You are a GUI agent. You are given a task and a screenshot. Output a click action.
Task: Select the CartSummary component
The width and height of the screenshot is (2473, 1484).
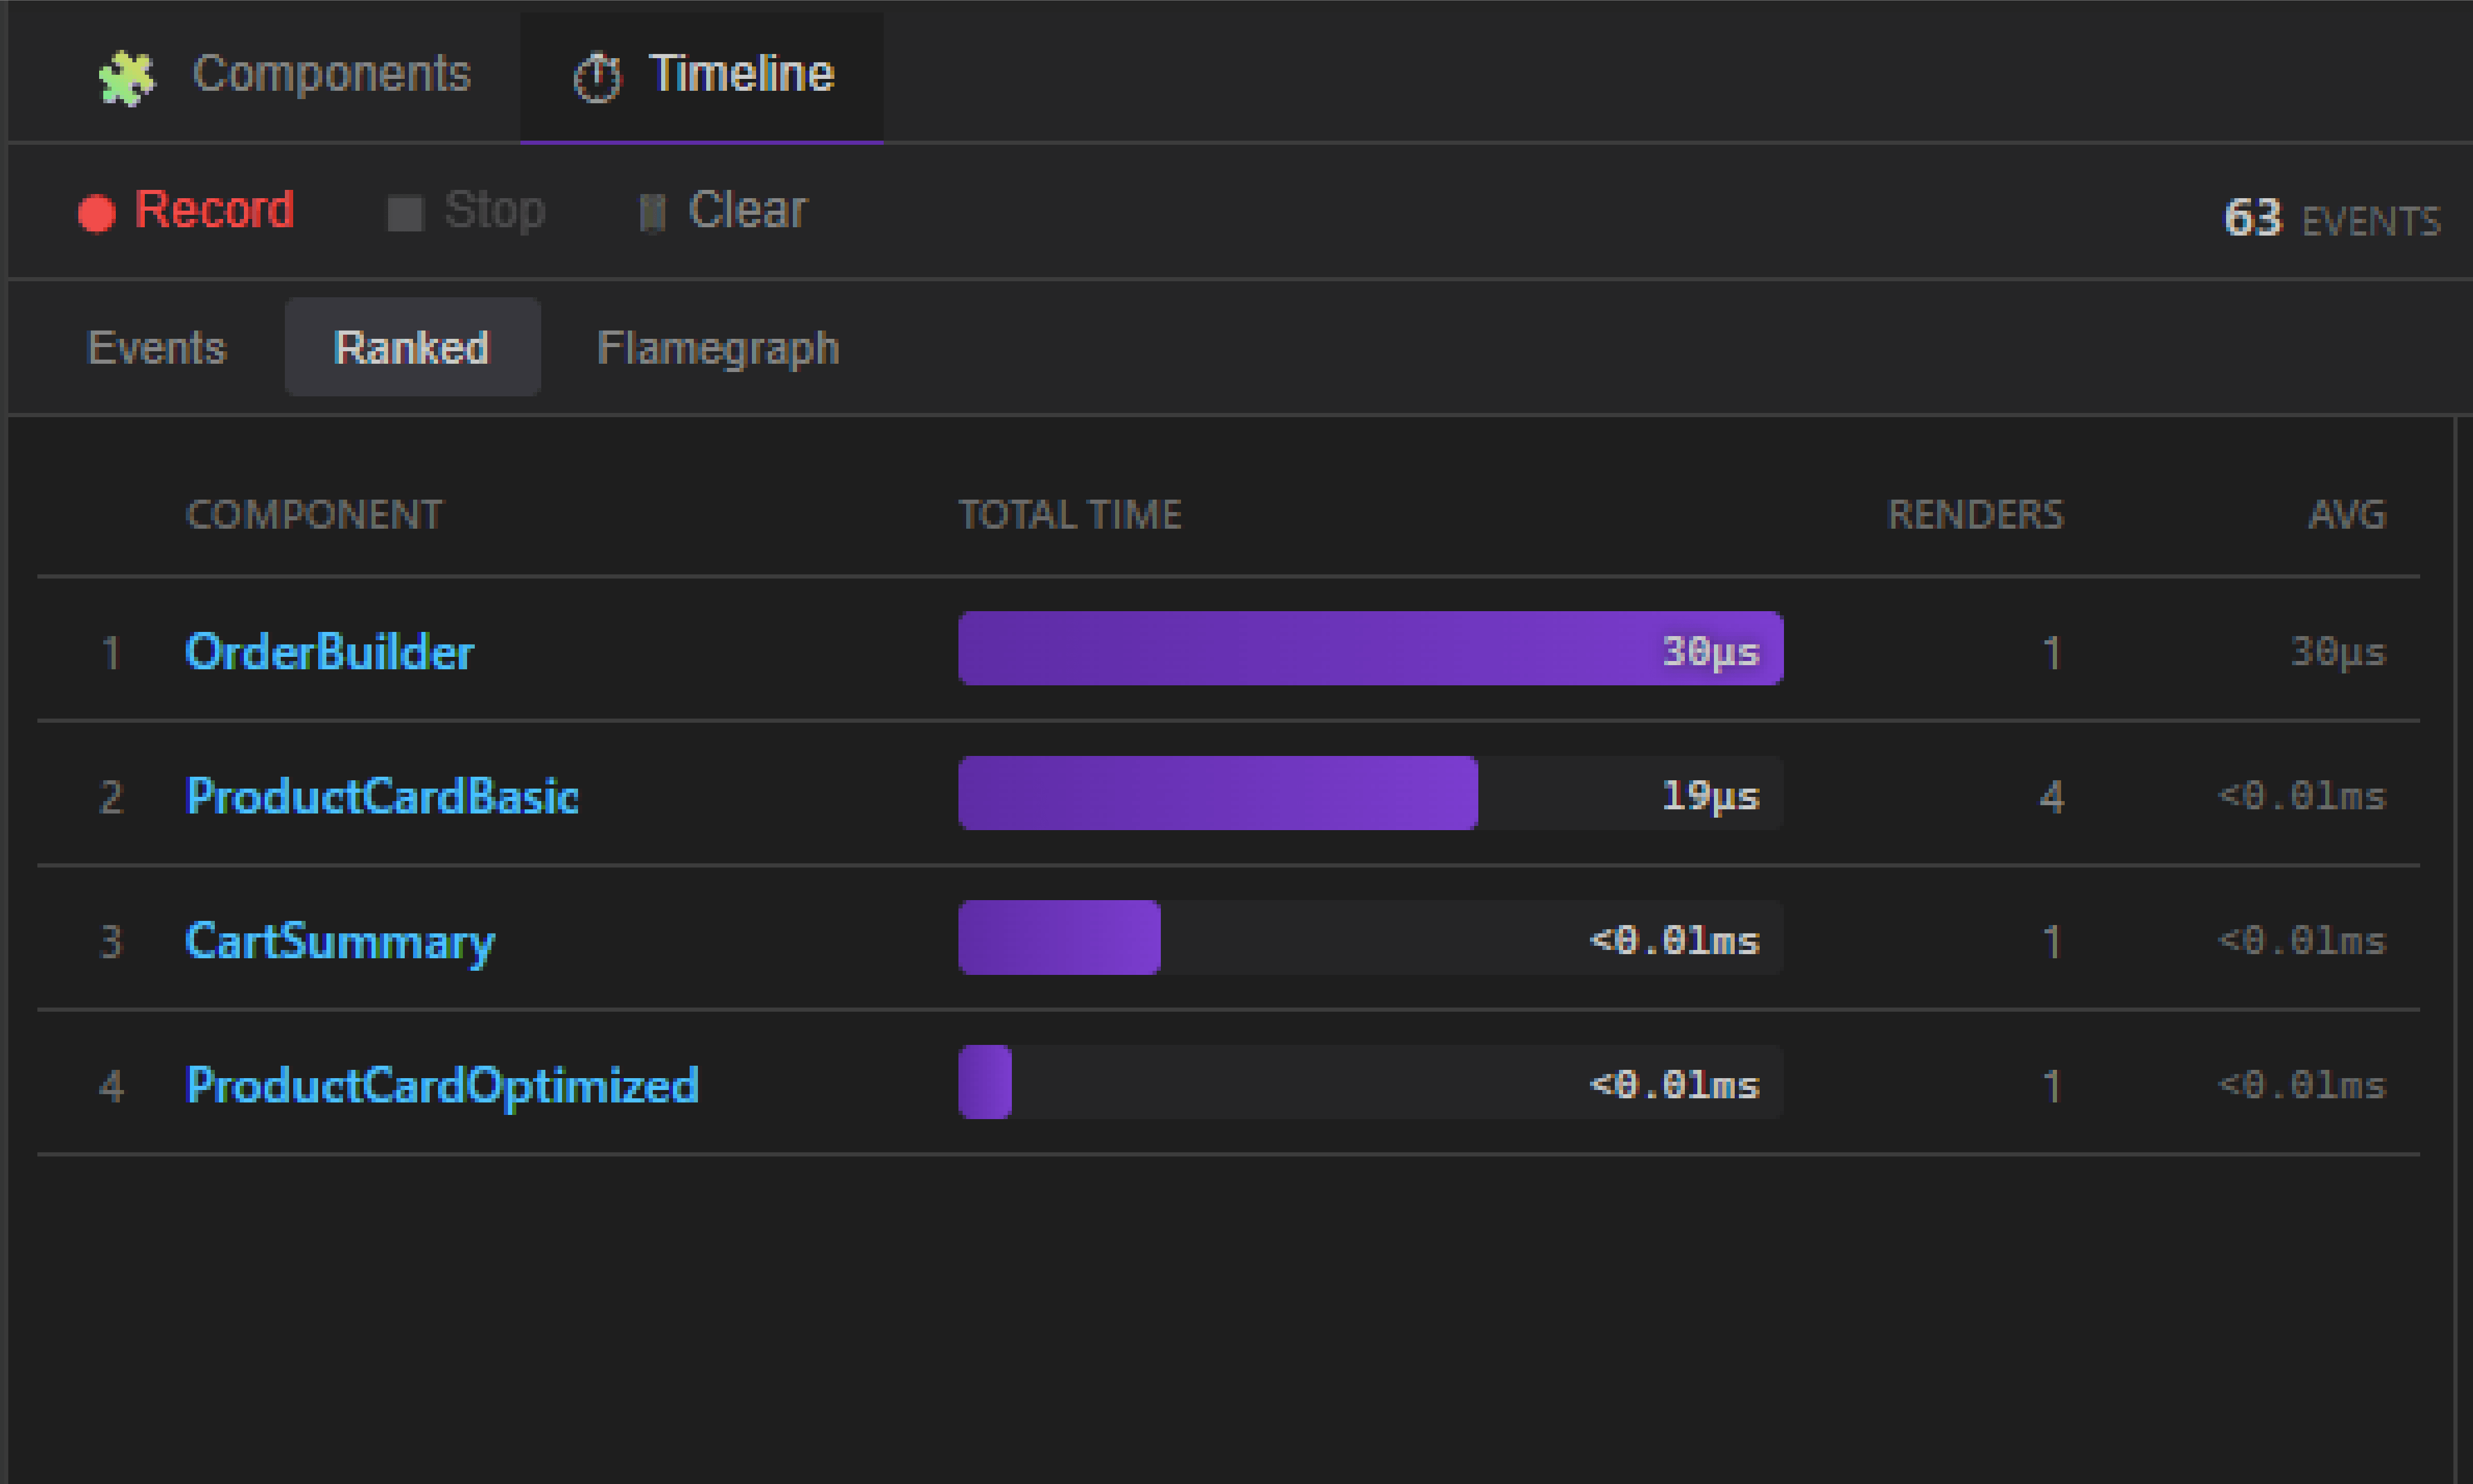[x=339, y=940]
